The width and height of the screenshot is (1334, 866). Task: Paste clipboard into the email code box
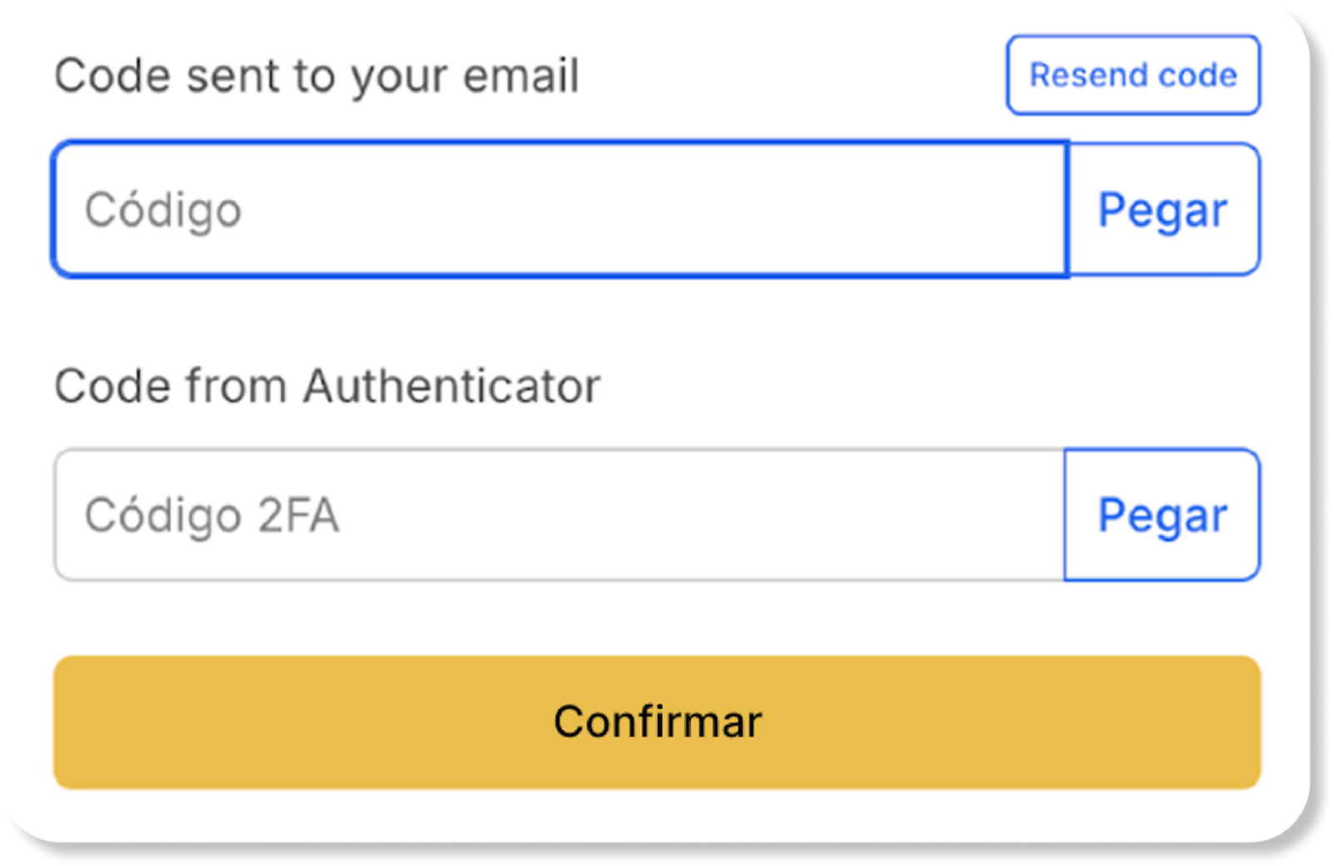pyautogui.click(x=1163, y=209)
